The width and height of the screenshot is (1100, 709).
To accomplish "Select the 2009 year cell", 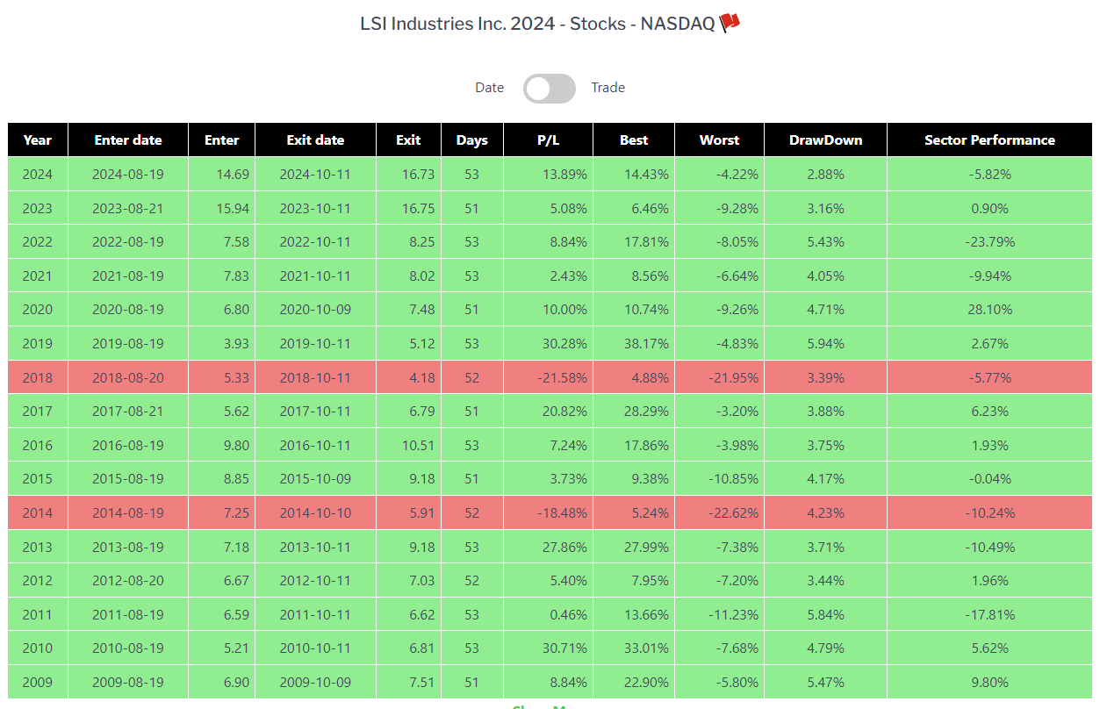I will (38, 683).
